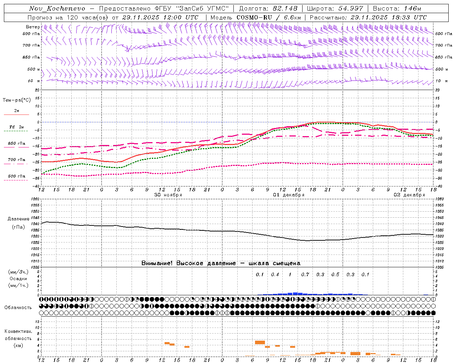Click Рассчитано: 29.11.2025 18:33 UTC timestamp
Image resolution: width=454 pixels, height=363 pixels.
click(368, 17)
